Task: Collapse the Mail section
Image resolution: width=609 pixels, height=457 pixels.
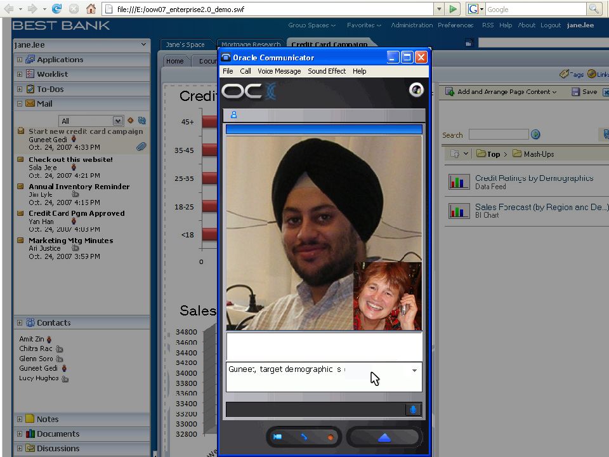Action: pyautogui.click(x=20, y=103)
